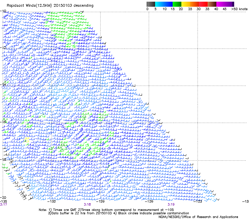
Task: Click the green 15-20 knots color segment
Action: point(177,4)
